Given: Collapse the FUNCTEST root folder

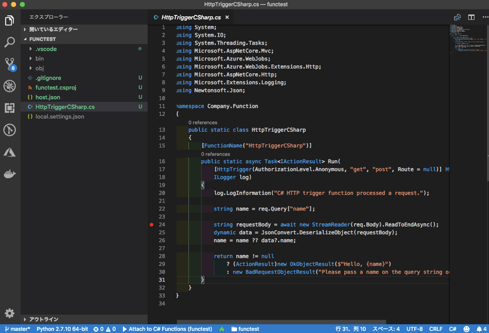Looking at the screenshot, I should (42, 39).
